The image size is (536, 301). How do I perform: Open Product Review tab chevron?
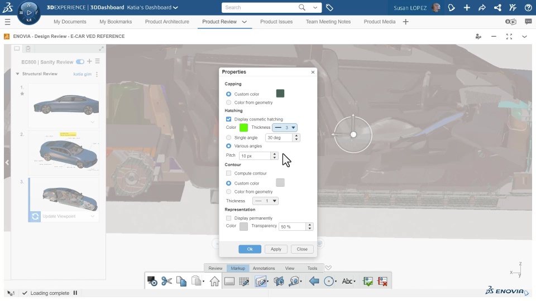coord(244,22)
